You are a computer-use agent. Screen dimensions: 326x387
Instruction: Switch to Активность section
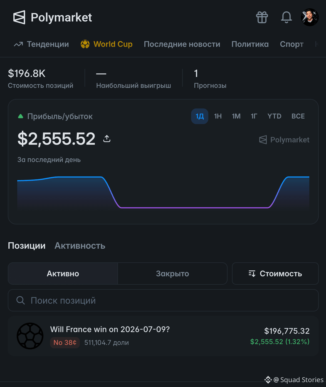(x=80, y=246)
